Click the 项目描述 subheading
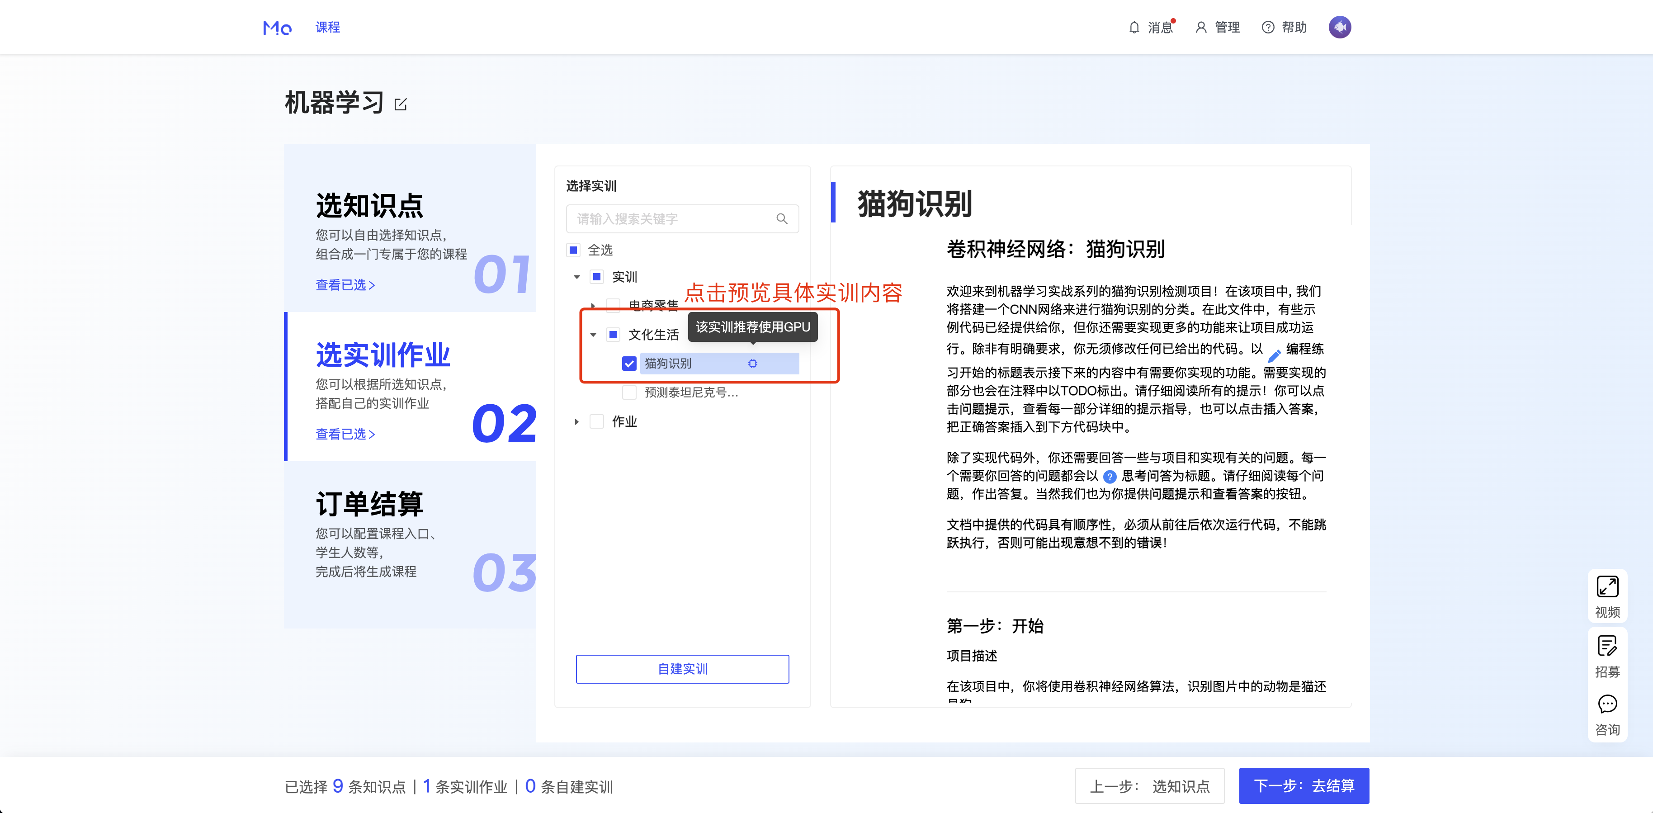The image size is (1653, 813). tap(972, 656)
